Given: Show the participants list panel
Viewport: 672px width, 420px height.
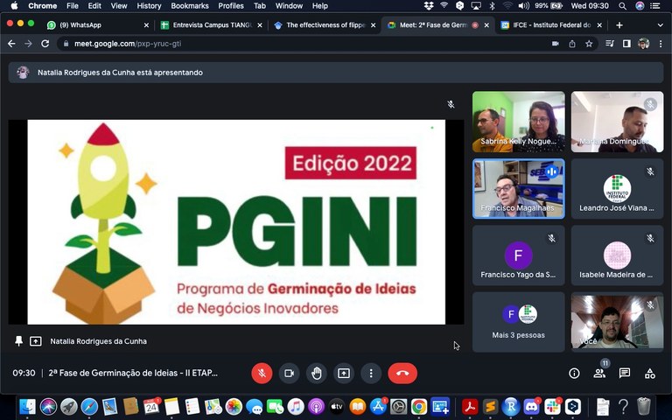Looking at the screenshot, I should coord(599,373).
